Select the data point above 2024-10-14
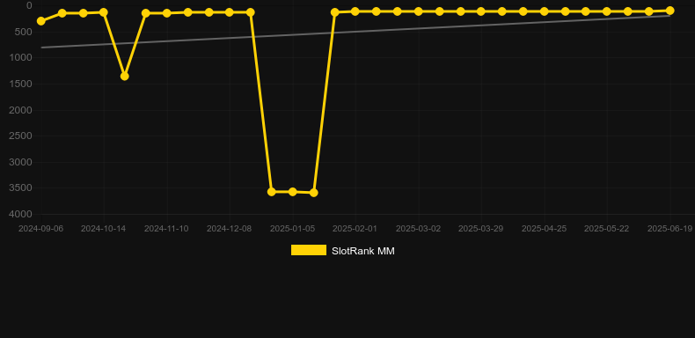Image resolution: width=695 pixels, height=338 pixels. point(104,12)
